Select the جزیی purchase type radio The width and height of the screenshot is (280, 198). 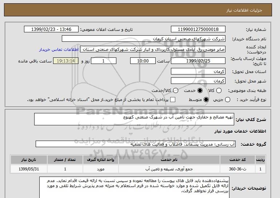[228, 100]
